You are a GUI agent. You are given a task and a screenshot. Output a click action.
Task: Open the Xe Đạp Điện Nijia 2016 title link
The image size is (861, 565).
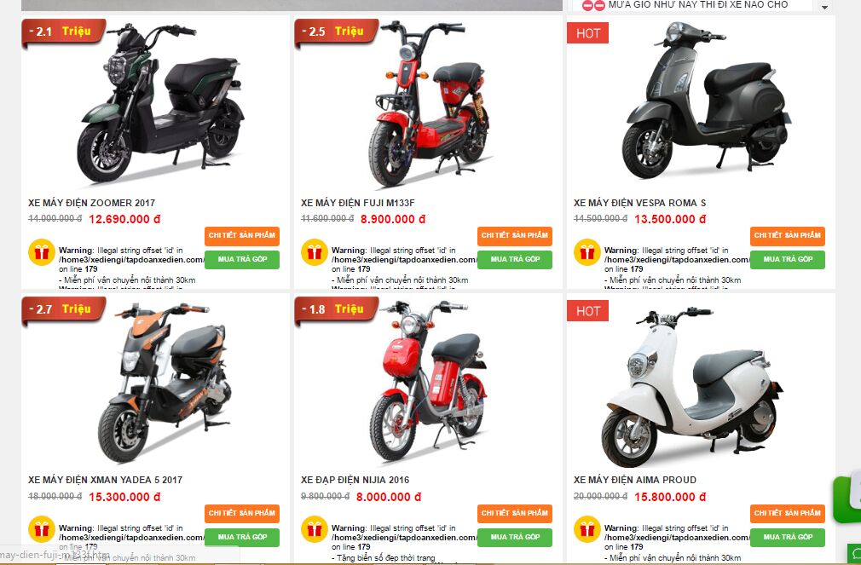pyautogui.click(x=355, y=480)
